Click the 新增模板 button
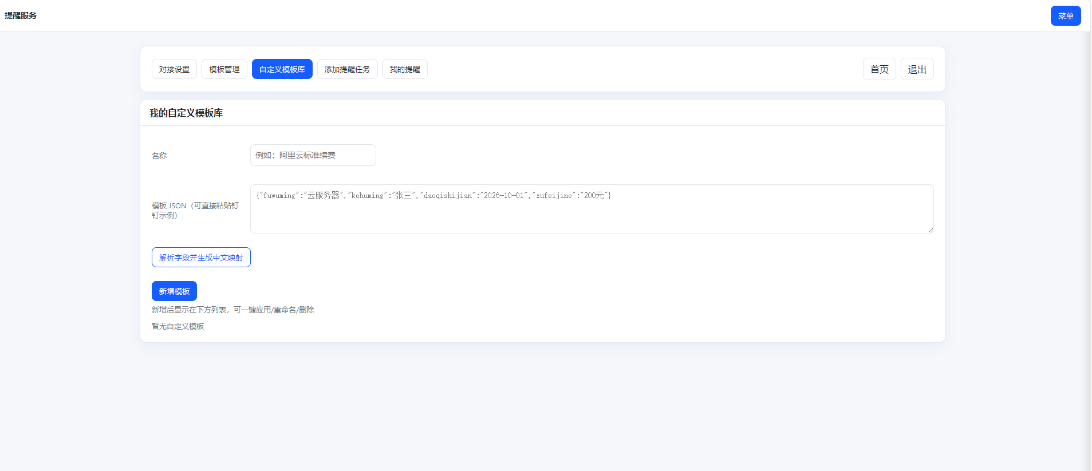 (174, 291)
